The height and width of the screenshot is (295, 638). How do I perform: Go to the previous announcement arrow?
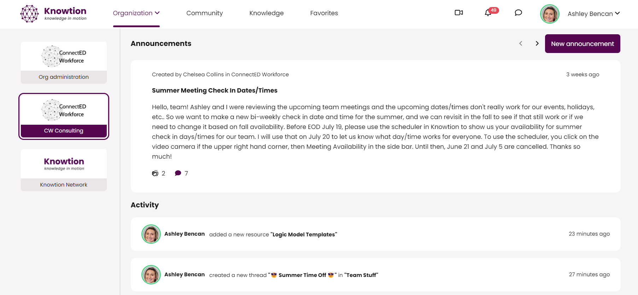click(x=521, y=43)
